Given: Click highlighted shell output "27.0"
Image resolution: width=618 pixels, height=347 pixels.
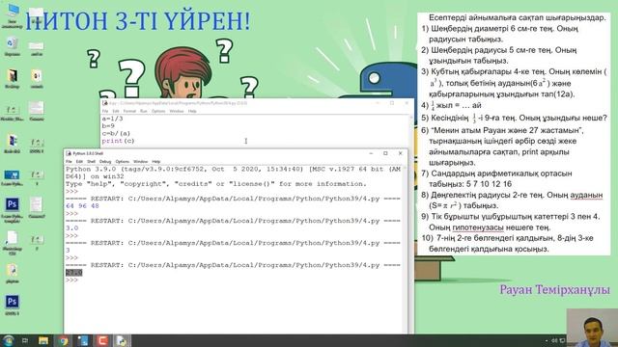Looking at the screenshot, I should tap(74, 273).
